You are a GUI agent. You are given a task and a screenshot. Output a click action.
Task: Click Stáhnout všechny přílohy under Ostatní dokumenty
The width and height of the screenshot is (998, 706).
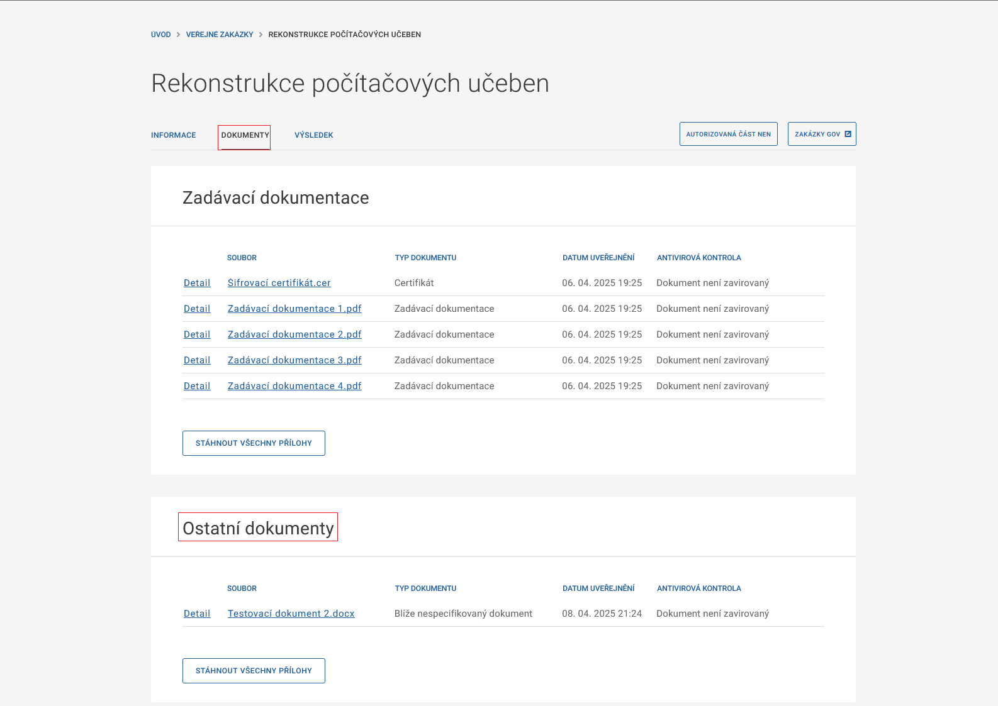point(254,671)
